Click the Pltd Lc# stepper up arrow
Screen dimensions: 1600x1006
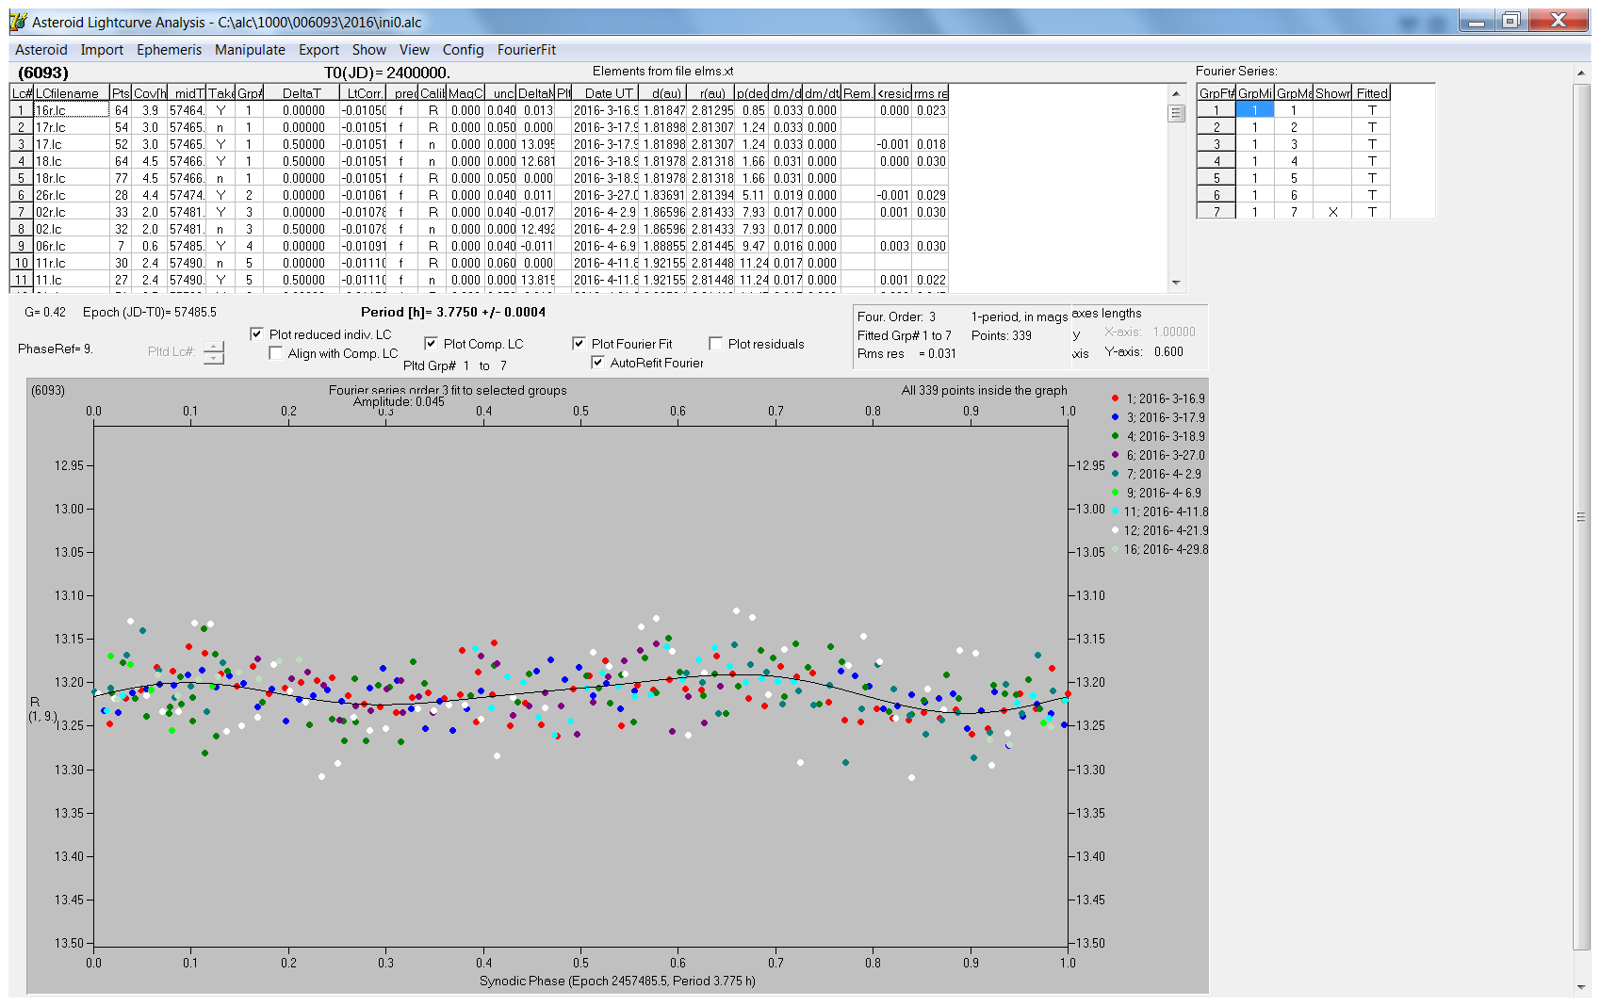pos(214,346)
